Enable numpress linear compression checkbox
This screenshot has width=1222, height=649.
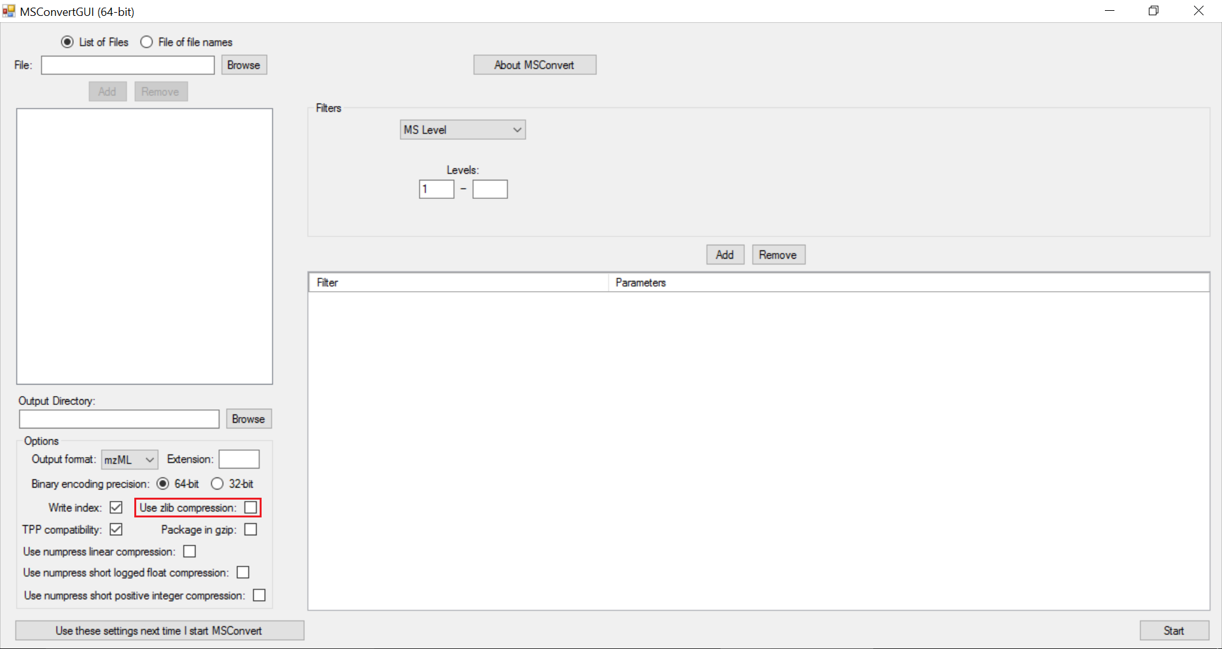190,551
